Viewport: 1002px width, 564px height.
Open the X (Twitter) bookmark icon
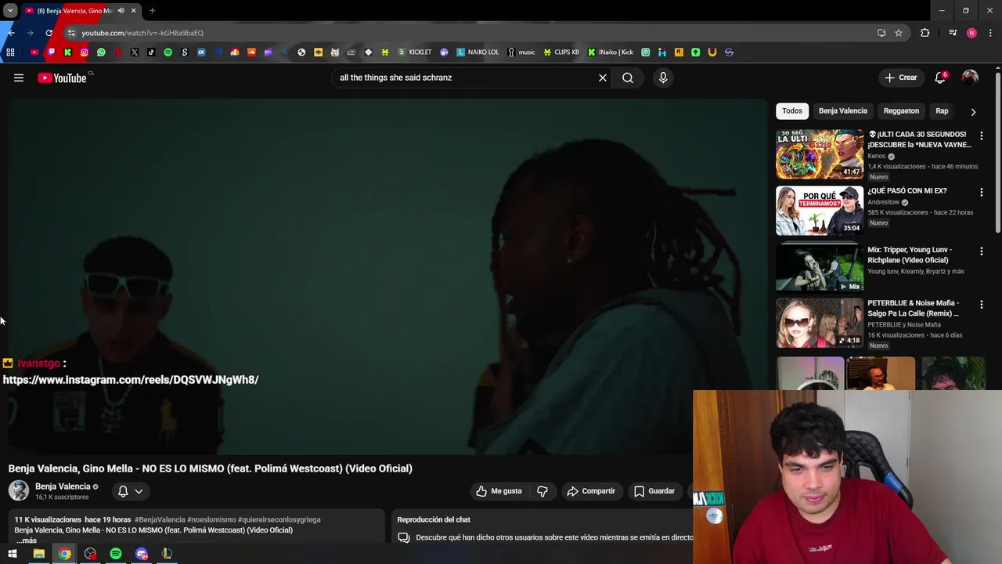pos(135,52)
